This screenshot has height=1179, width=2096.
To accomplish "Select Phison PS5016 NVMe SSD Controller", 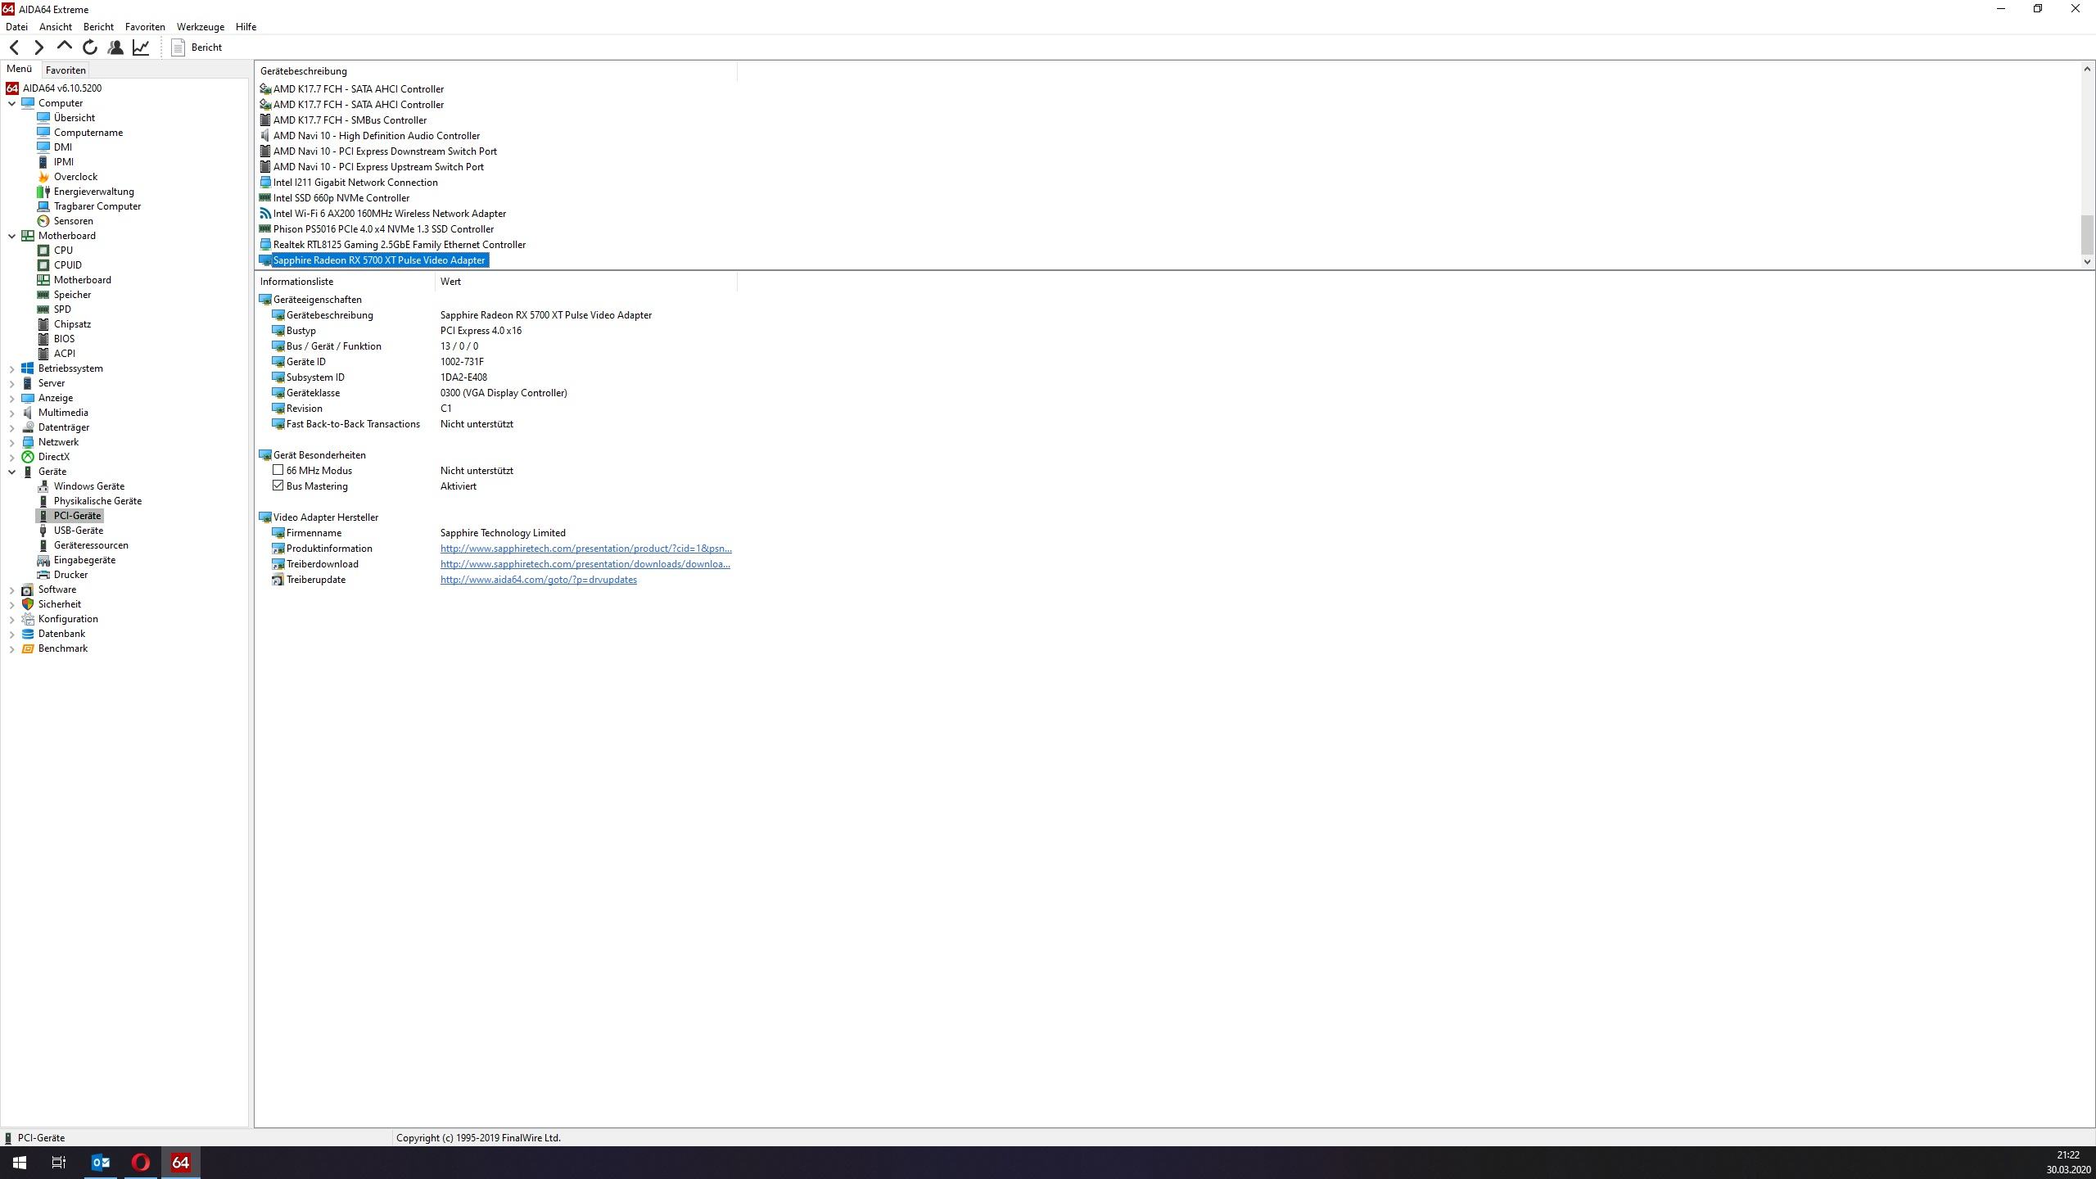I will [383, 229].
